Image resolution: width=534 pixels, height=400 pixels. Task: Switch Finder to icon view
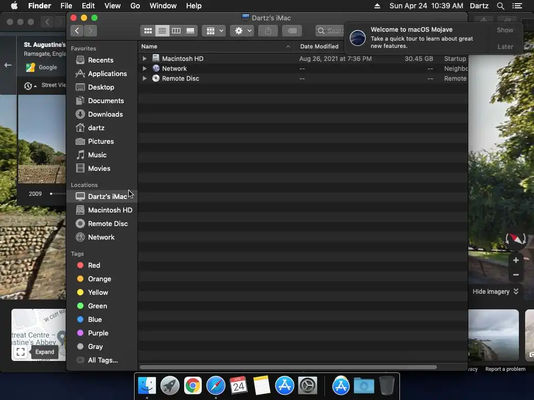[x=148, y=31]
